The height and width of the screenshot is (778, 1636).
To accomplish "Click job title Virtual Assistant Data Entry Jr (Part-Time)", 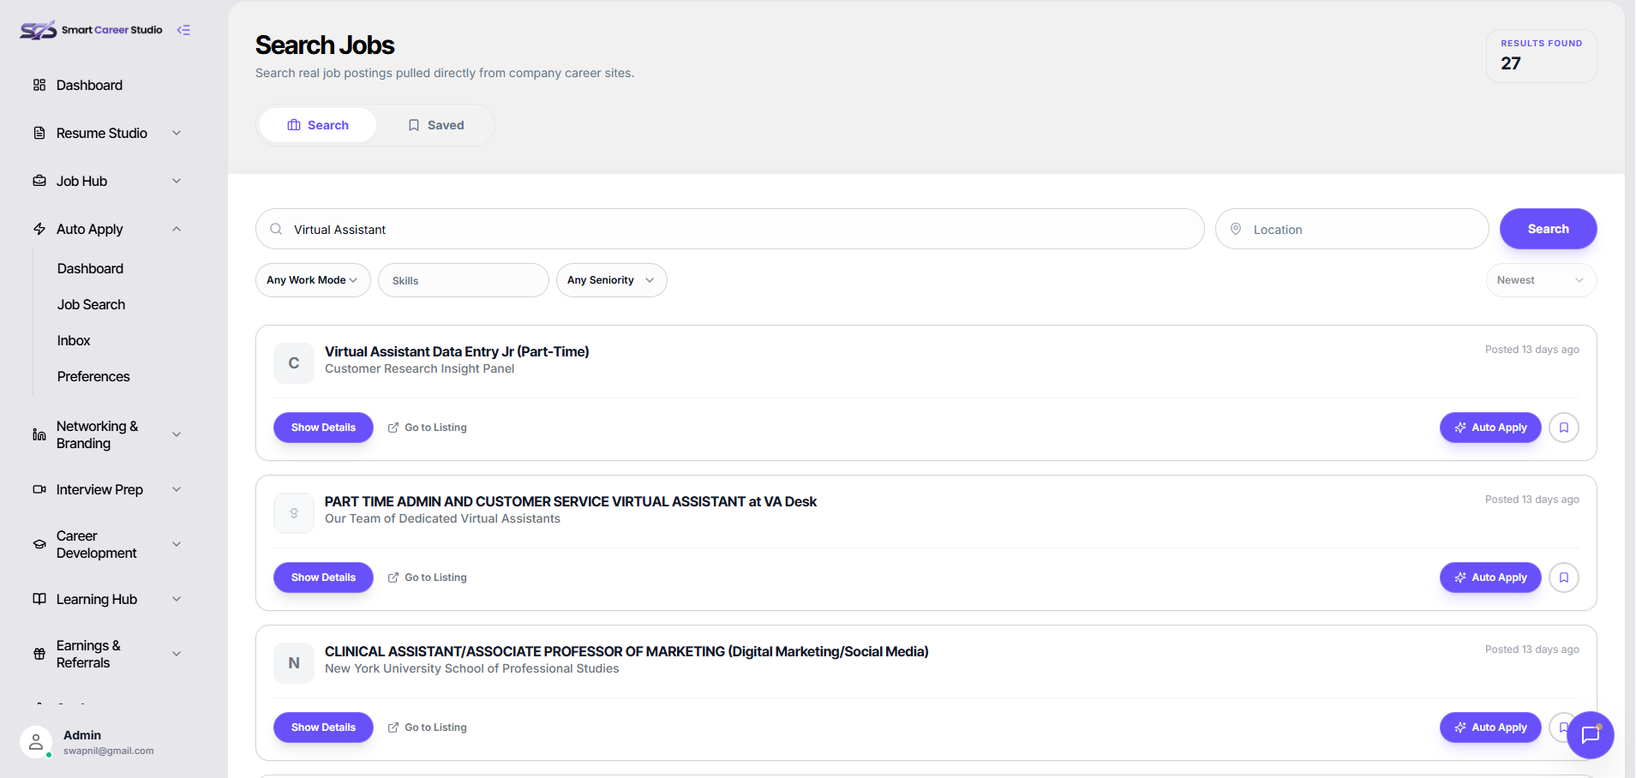I will 457,351.
